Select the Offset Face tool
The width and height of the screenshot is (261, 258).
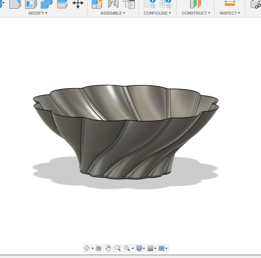[62, 4]
